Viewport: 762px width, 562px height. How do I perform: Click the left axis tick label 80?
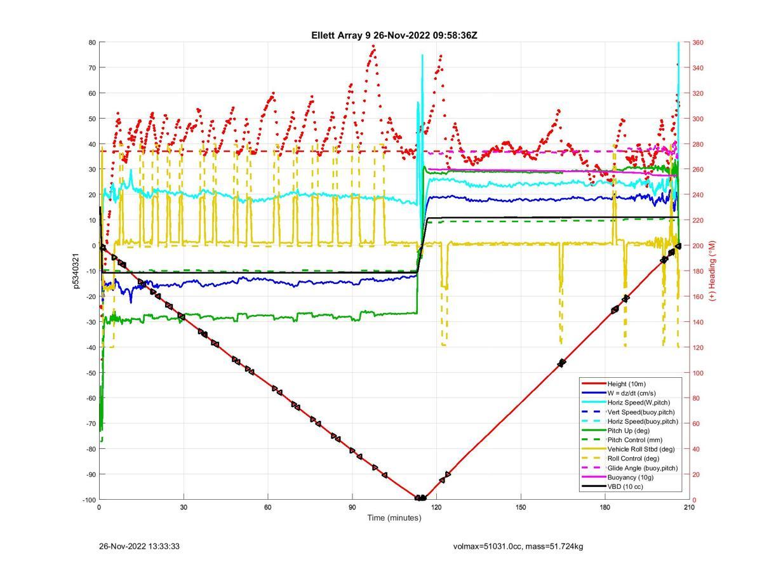(91, 43)
